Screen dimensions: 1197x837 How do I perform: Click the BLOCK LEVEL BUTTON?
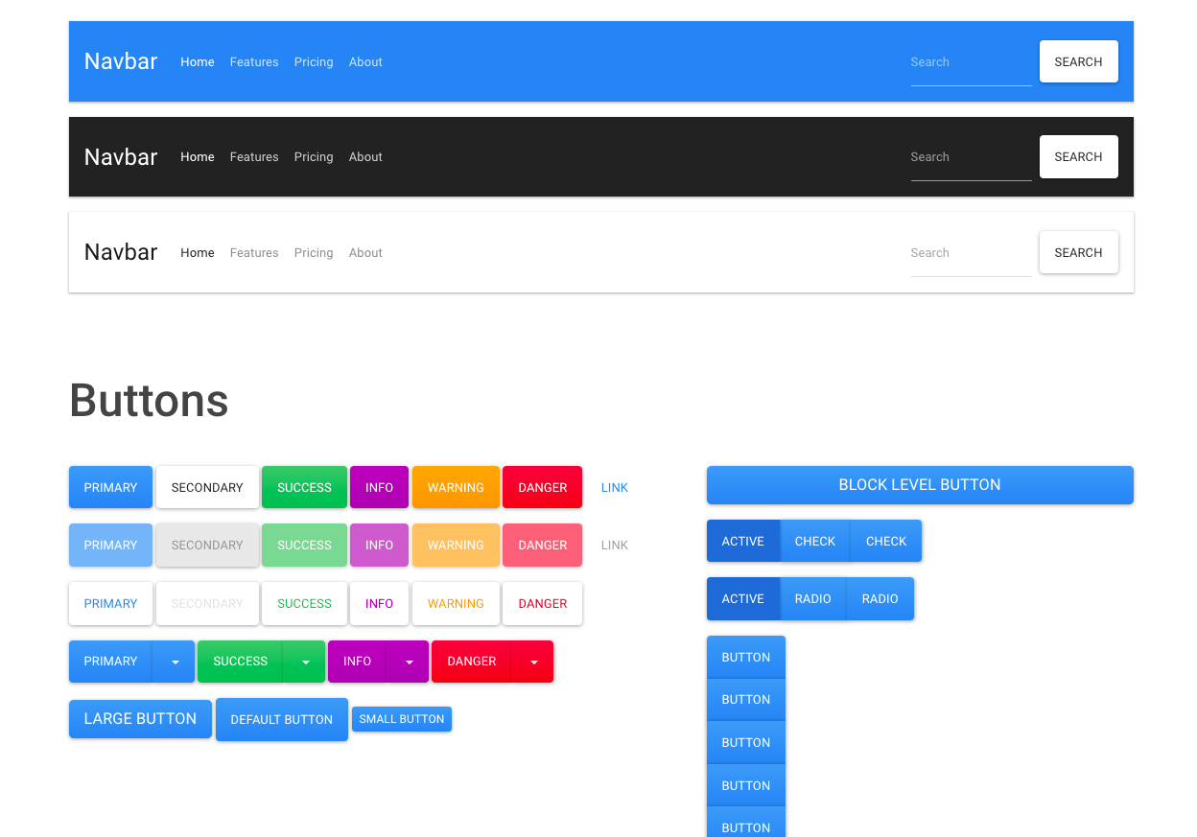[x=920, y=484]
